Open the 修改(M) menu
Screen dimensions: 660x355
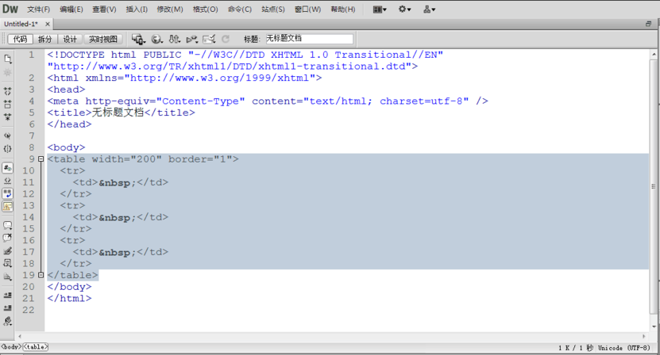(x=170, y=10)
